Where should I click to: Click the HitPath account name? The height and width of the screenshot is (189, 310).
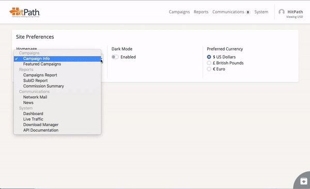[295, 12]
